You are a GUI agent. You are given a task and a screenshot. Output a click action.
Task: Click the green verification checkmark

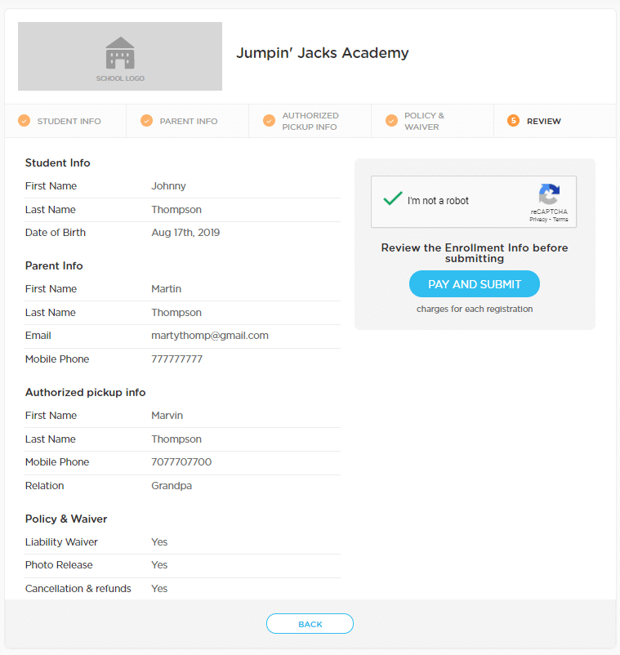point(392,198)
